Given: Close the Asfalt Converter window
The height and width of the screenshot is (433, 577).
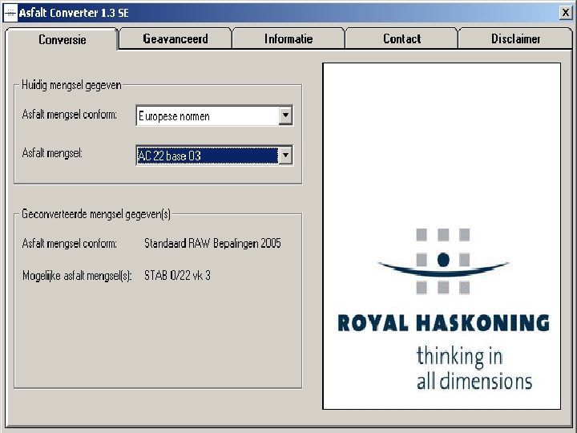Looking at the screenshot, I should point(565,13).
